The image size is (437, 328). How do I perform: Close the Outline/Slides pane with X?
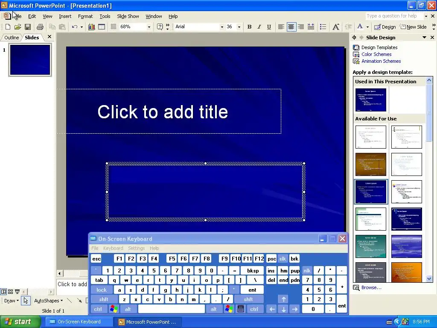point(50,37)
